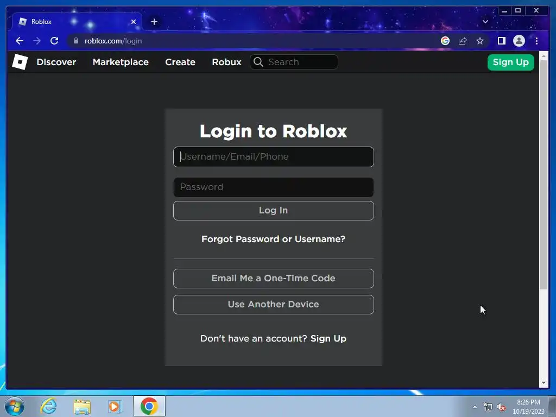Show hidden tray icons arrow

click(x=475, y=407)
